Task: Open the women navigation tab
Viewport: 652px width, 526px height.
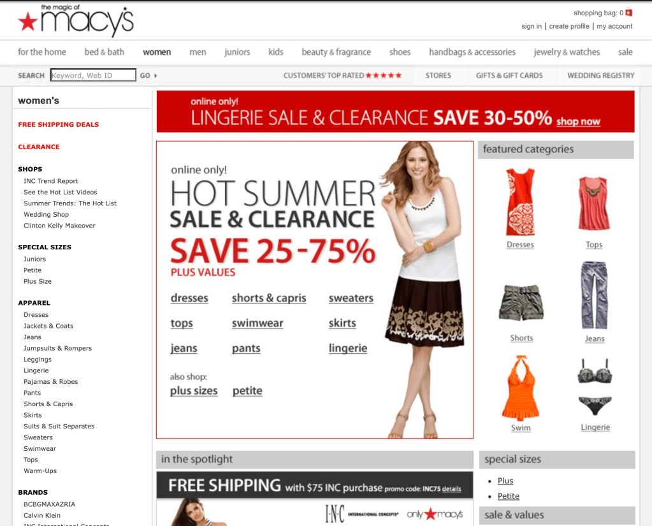Action: click(157, 52)
